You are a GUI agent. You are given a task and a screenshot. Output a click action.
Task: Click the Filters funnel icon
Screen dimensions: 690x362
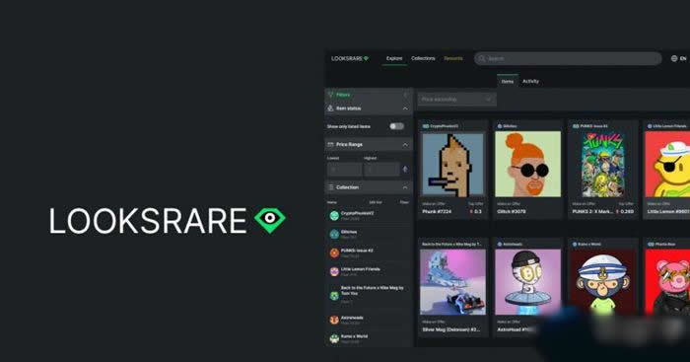coord(331,95)
